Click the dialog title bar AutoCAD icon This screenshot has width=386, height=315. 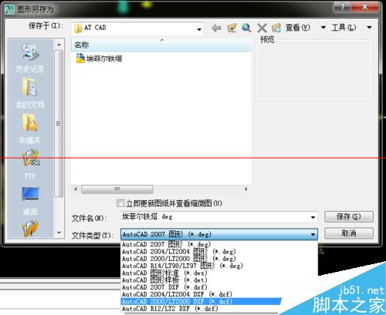(x=9, y=9)
